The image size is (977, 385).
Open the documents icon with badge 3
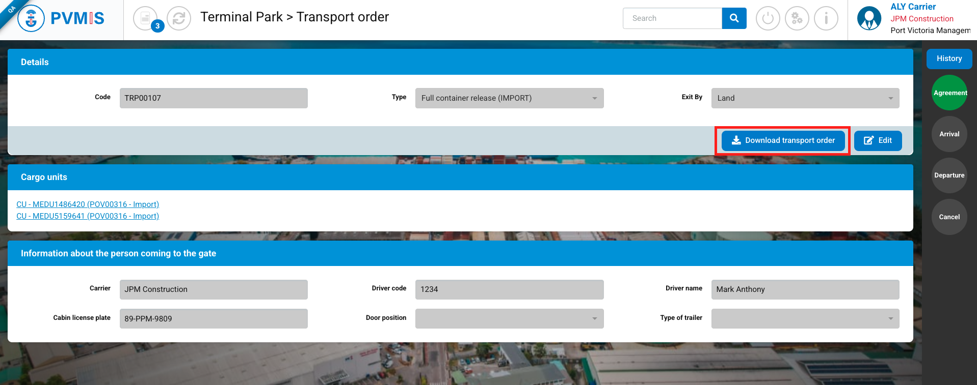pos(146,19)
